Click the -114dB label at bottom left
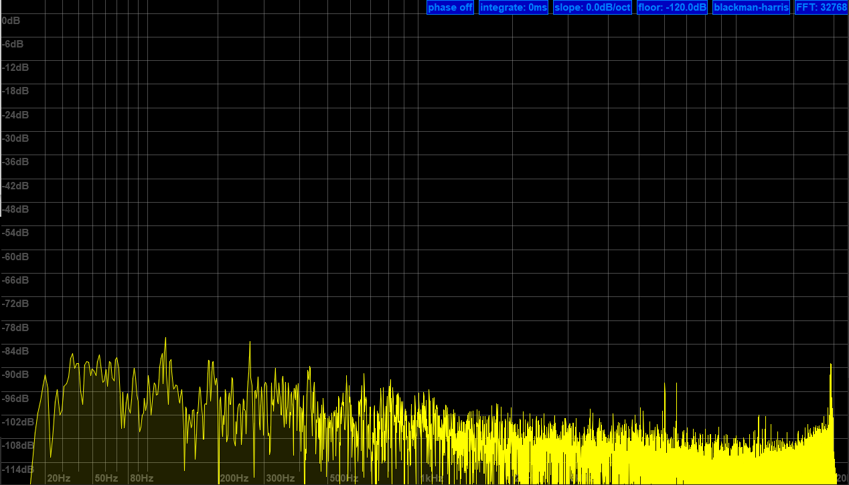The image size is (849, 485). (x=17, y=469)
